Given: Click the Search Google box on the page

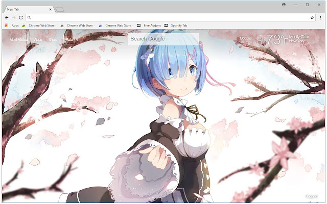Looking at the screenshot, I should tap(163, 39).
